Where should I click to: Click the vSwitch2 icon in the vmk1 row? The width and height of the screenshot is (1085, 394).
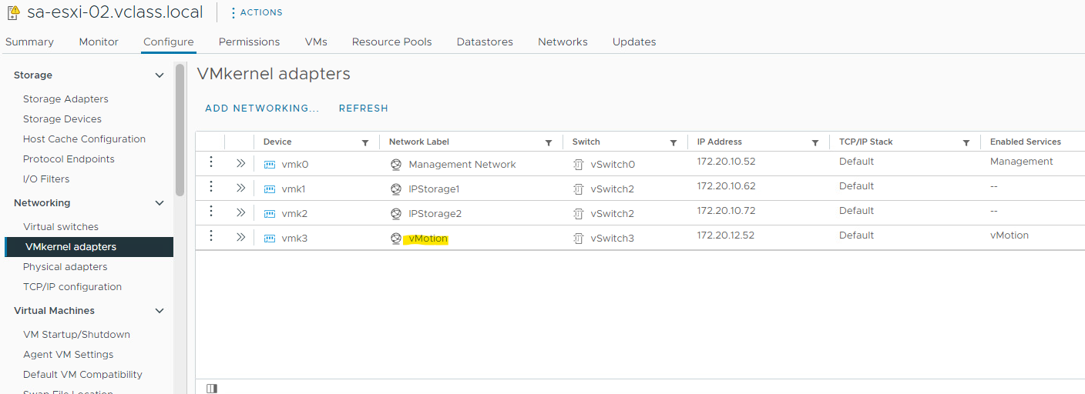click(x=579, y=189)
